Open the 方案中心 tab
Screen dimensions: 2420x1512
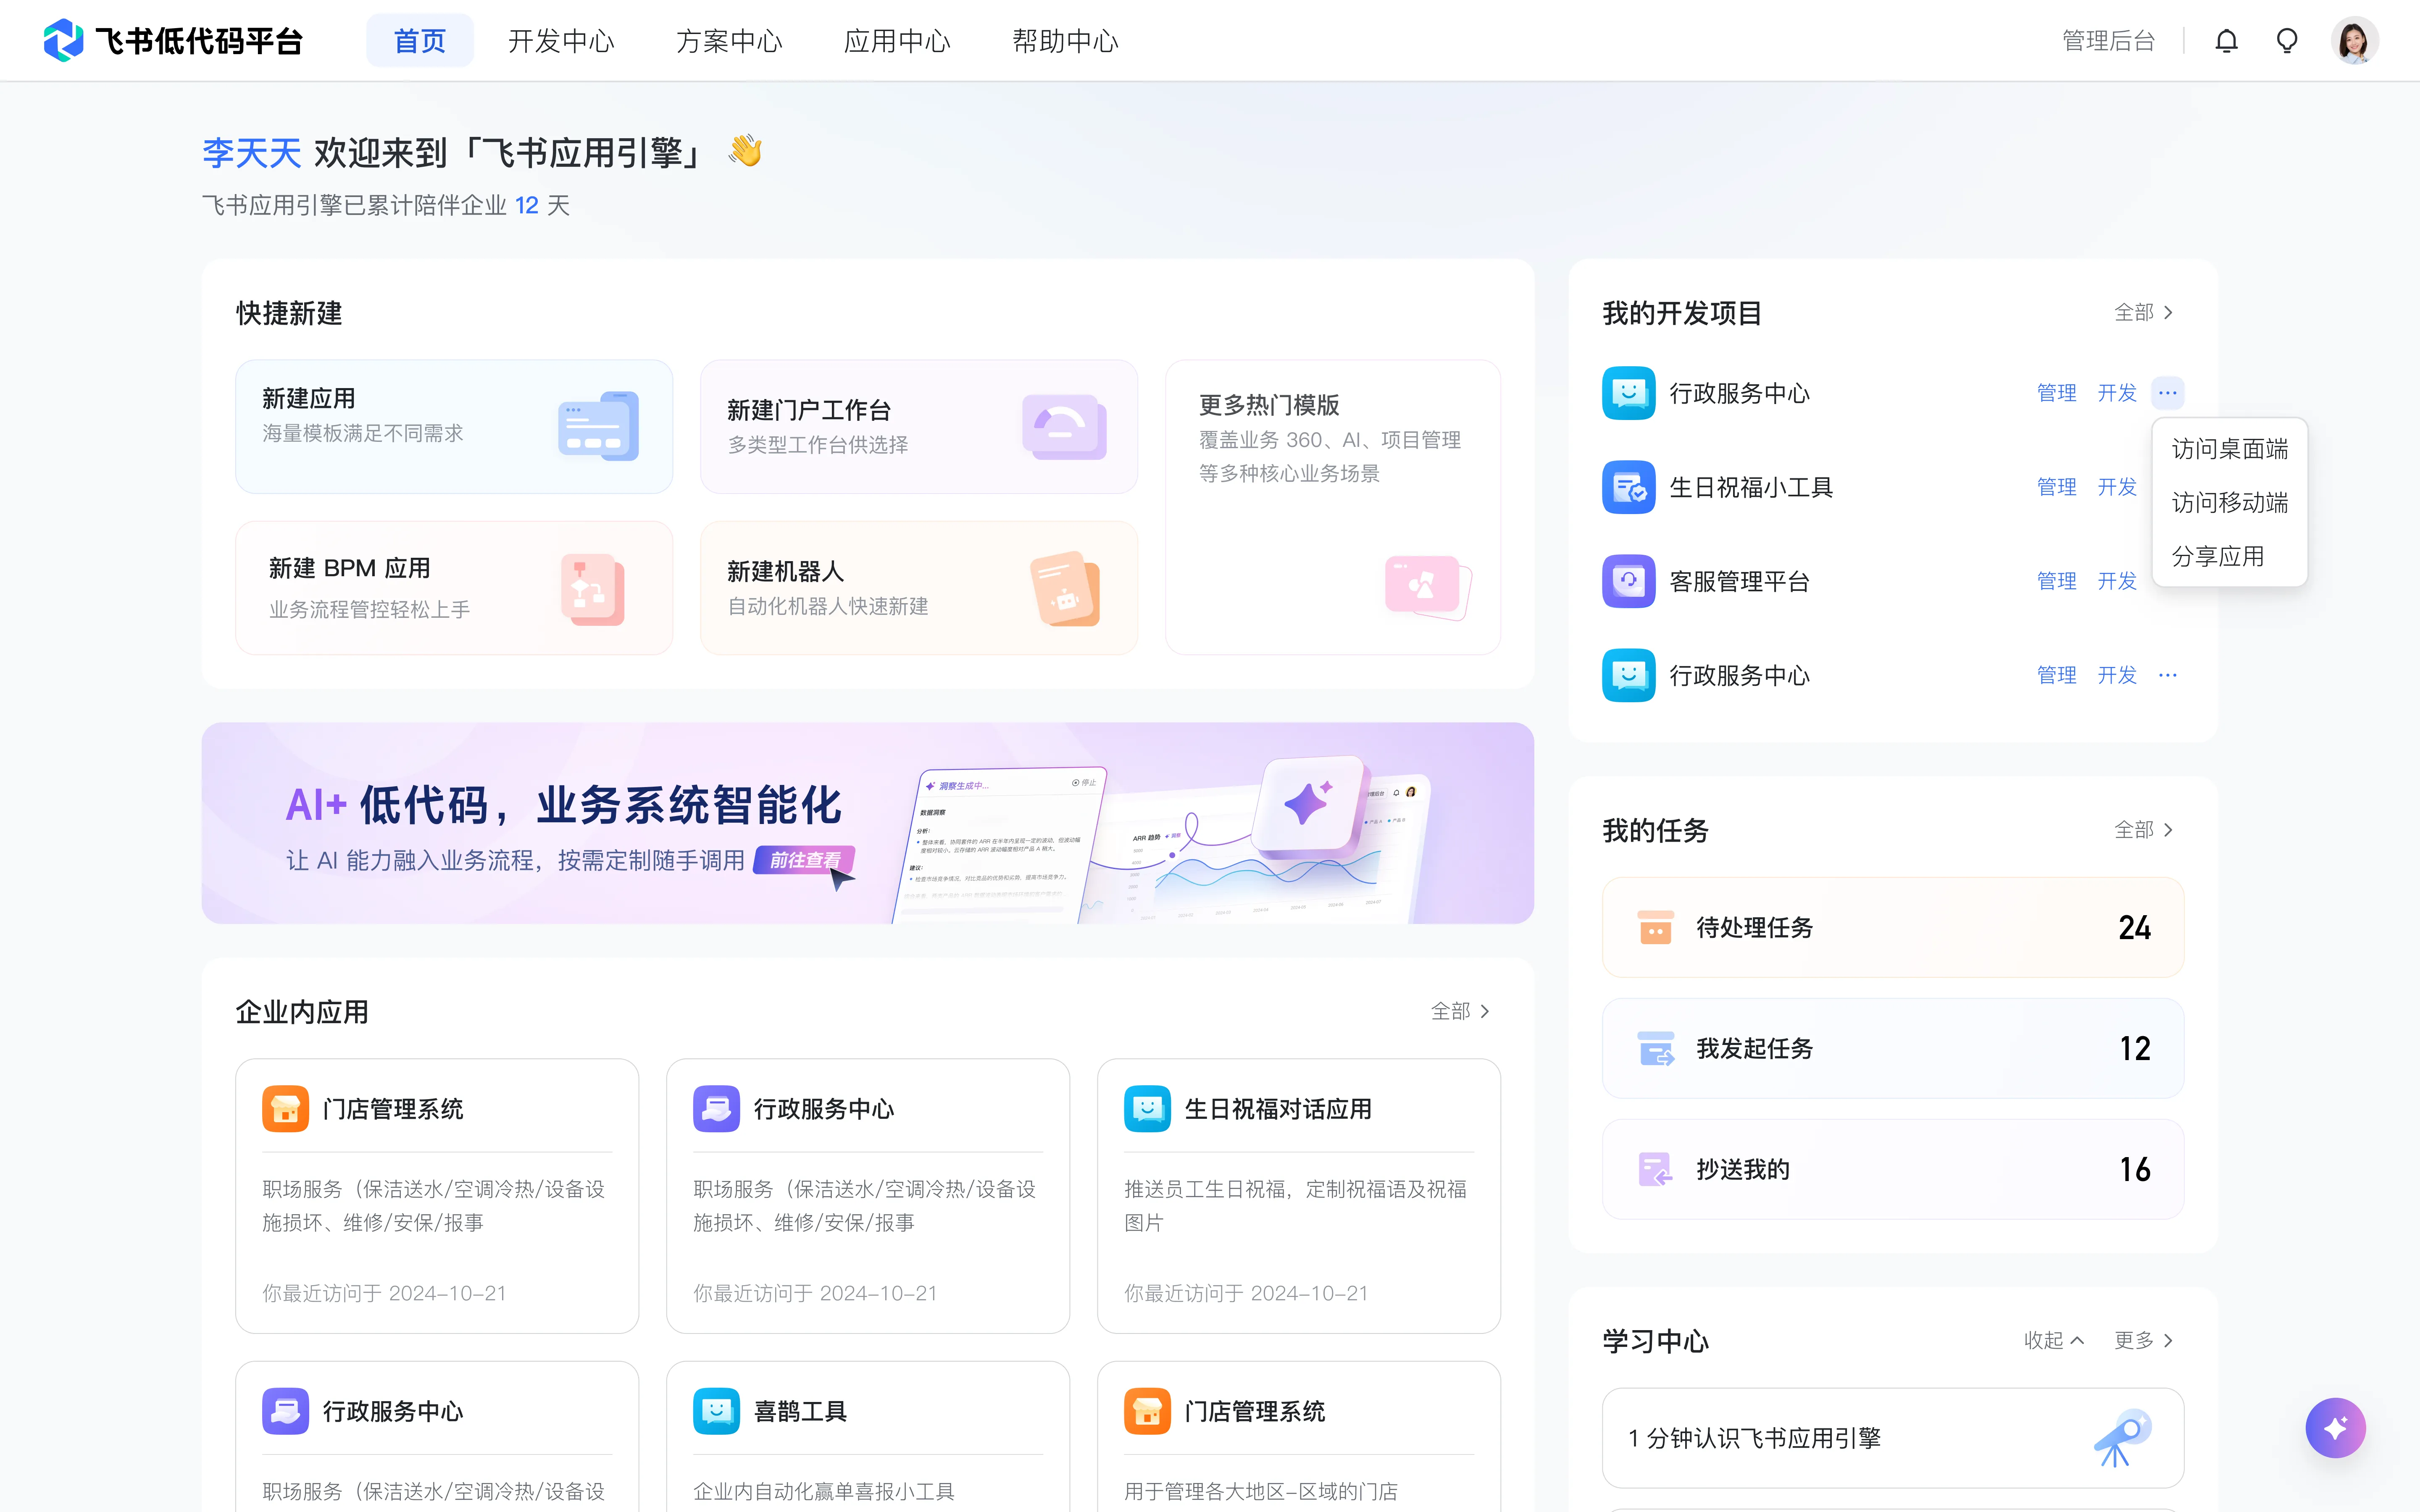click(729, 41)
